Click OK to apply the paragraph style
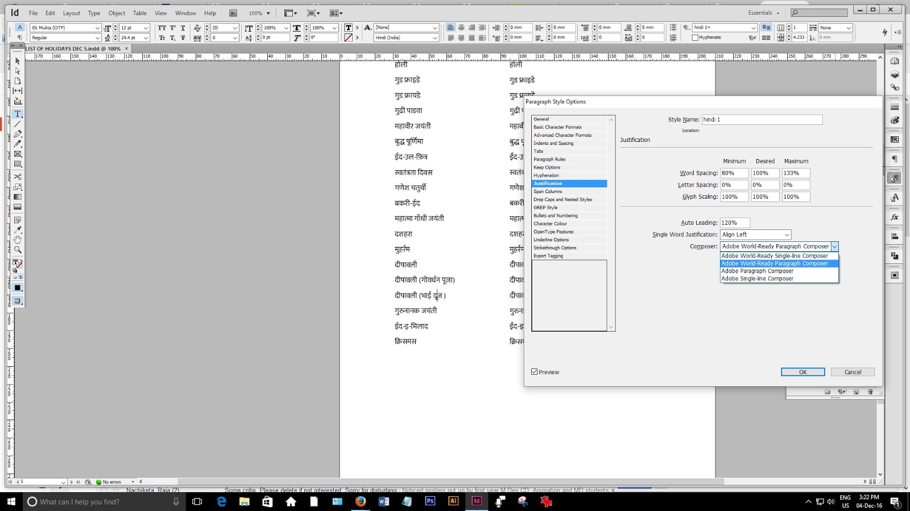Viewport: 910px width, 511px height. coord(803,372)
